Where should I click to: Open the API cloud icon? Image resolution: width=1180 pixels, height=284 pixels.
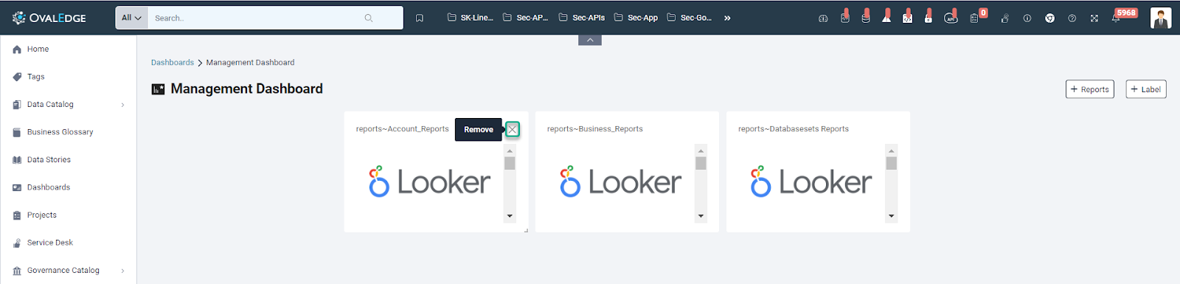coord(951,18)
